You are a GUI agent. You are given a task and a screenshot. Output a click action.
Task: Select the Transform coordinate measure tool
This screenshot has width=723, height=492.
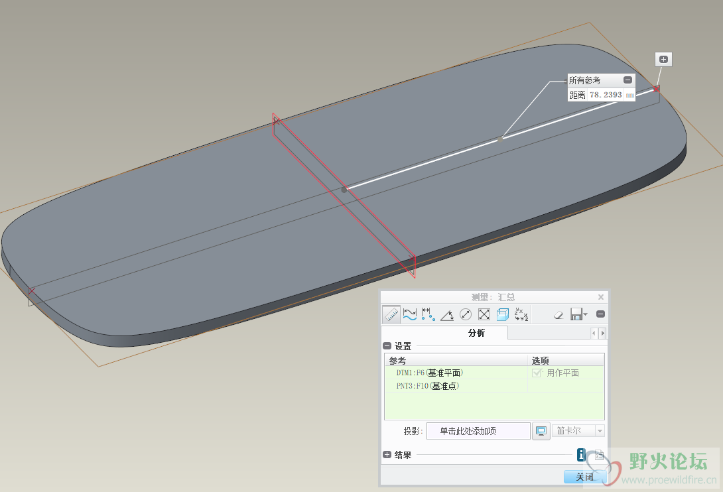[521, 314]
